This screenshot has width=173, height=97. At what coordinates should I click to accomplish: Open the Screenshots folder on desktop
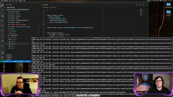click(168, 13)
